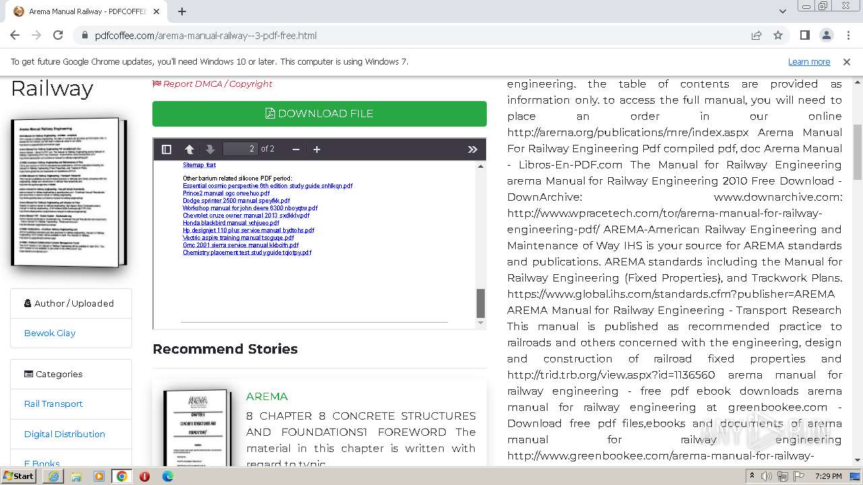The width and height of the screenshot is (863, 485).
Task: Open Gmc 2001 sierra service manual link
Action: [241, 245]
